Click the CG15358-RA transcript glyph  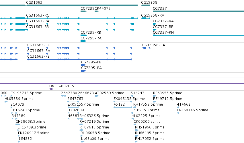pyautogui.click(x=146, y=19)
